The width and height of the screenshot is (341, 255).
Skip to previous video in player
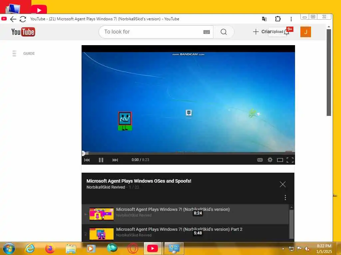[x=87, y=160]
